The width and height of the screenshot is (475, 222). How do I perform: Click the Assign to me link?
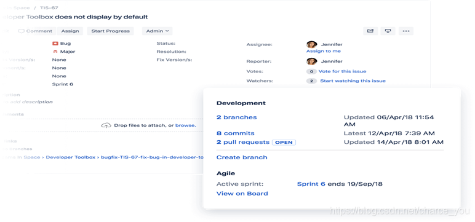(x=323, y=51)
